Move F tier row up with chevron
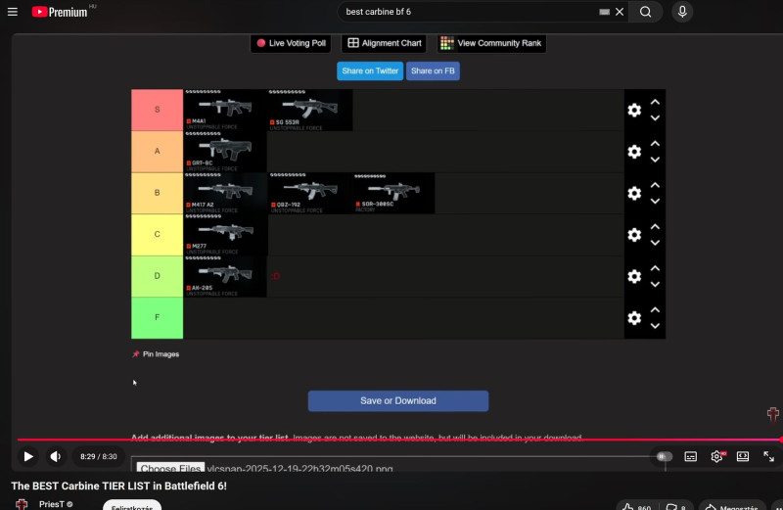Screen dimensions: 783x510 tap(655, 309)
